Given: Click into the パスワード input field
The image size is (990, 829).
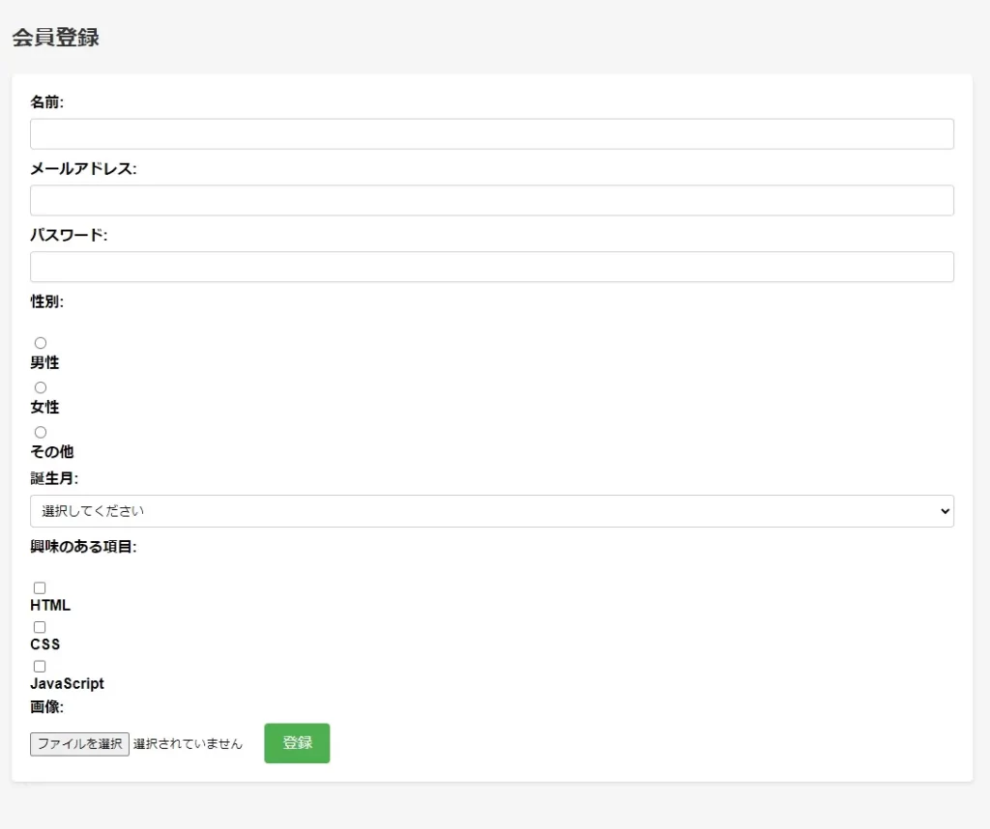Looking at the screenshot, I should click(x=491, y=267).
